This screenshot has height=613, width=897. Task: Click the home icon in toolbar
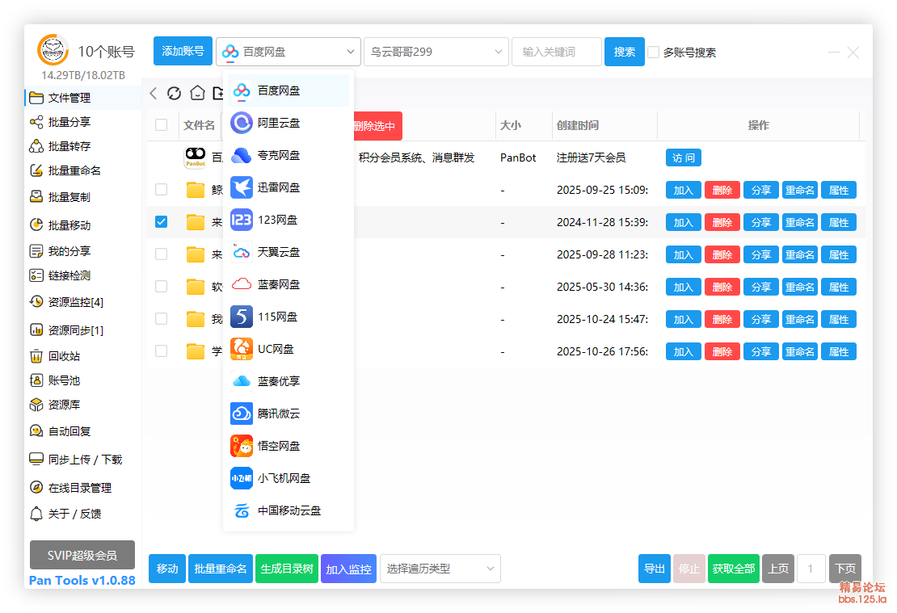197,93
